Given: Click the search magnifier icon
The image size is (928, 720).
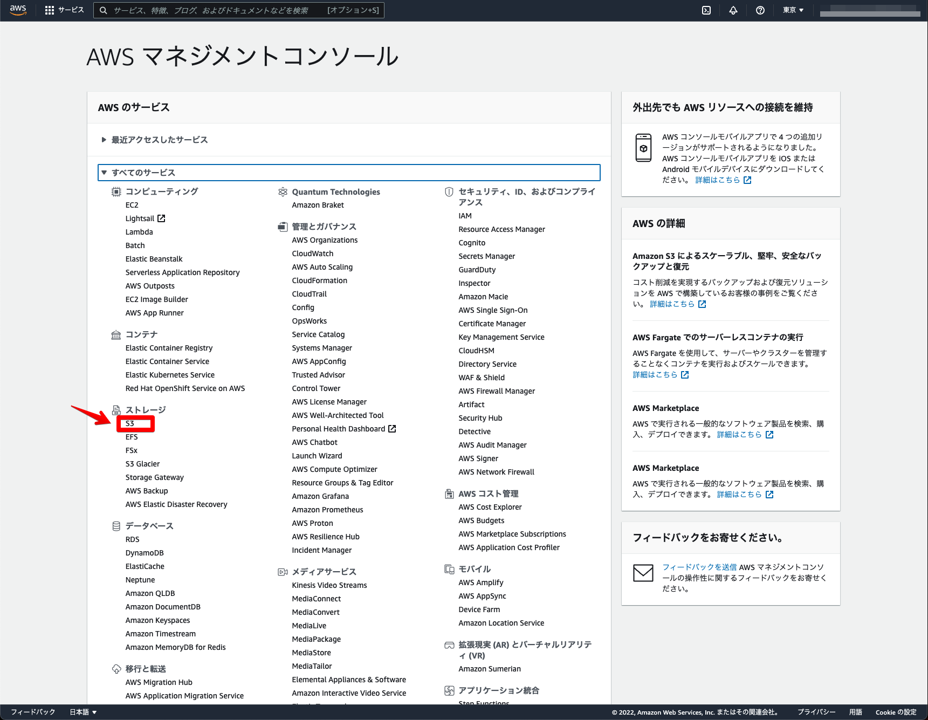Looking at the screenshot, I should click(104, 10).
